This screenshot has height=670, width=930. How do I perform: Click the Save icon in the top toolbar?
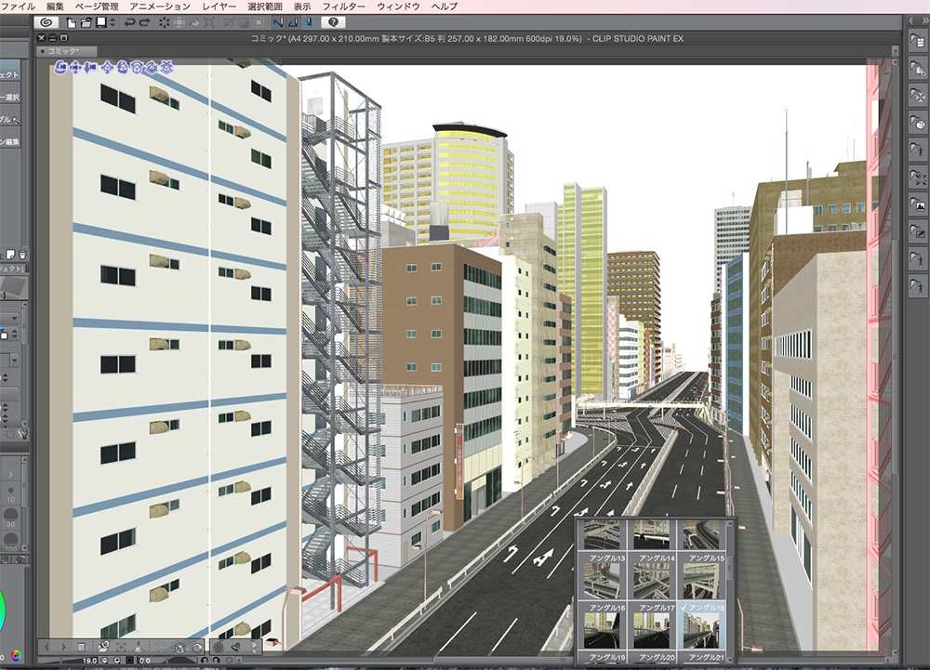pyautogui.click(x=100, y=25)
